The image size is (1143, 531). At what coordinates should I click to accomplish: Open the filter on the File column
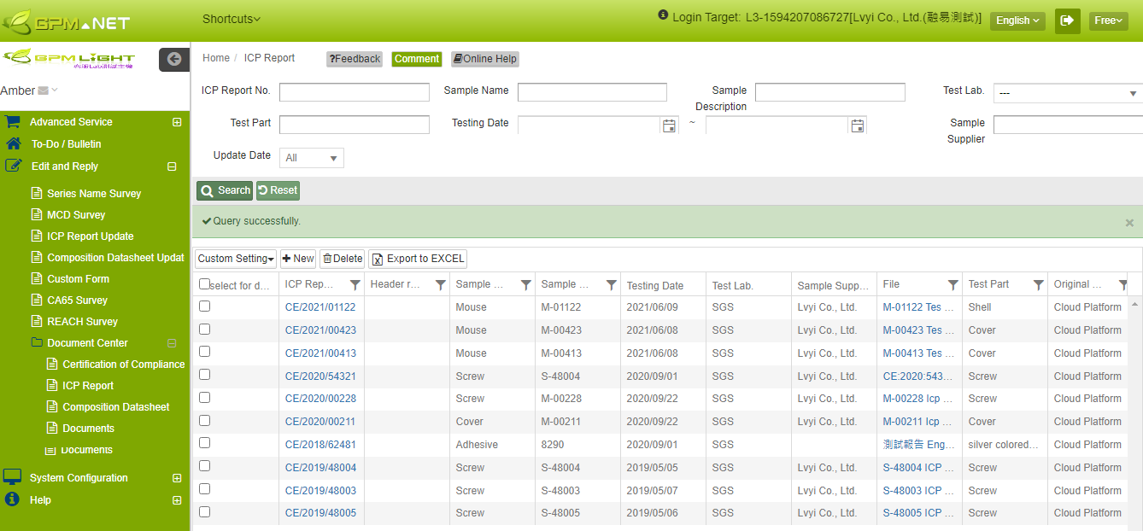point(953,285)
